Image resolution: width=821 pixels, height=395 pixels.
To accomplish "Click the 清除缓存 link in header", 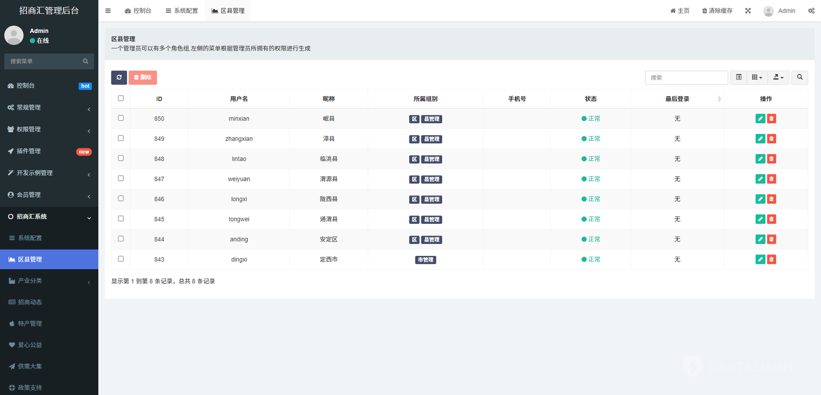I will [717, 11].
